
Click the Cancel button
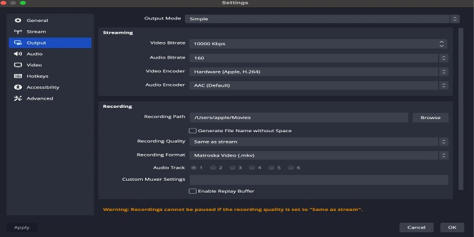coord(417,228)
